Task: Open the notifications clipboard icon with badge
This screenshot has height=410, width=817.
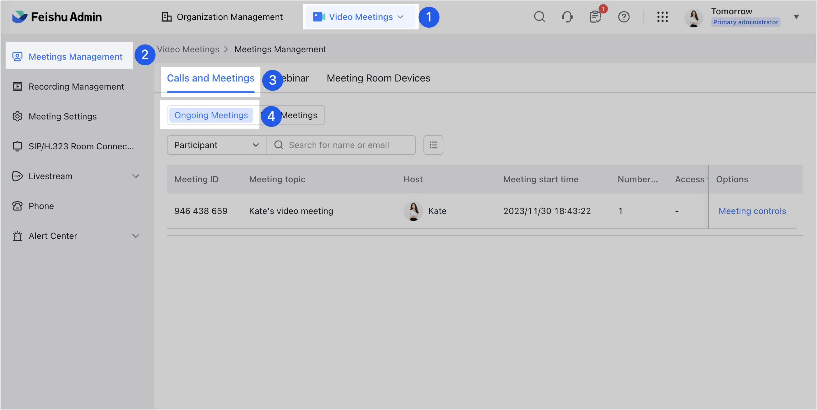Action: coord(595,17)
